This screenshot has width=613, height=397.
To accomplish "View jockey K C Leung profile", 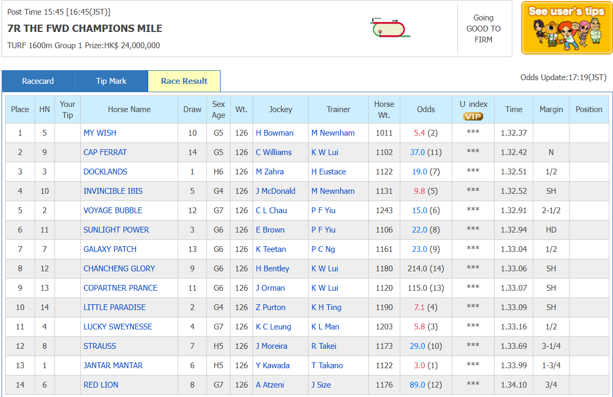I will (x=273, y=327).
